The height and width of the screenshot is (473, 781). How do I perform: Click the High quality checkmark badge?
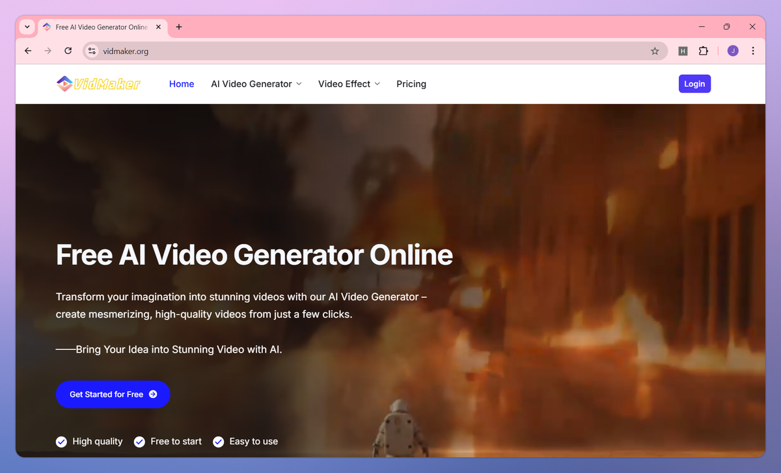coord(61,441)
